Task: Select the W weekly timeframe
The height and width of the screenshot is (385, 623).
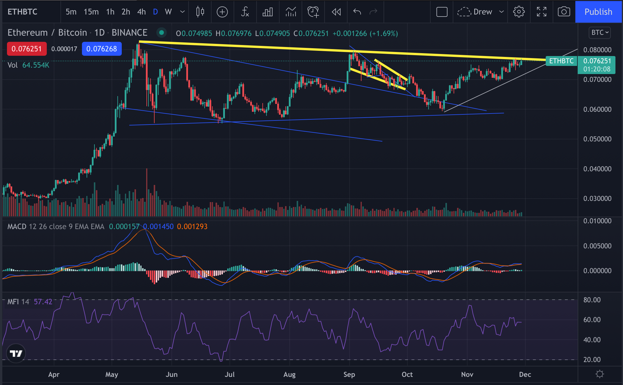Action: (168, 12)
